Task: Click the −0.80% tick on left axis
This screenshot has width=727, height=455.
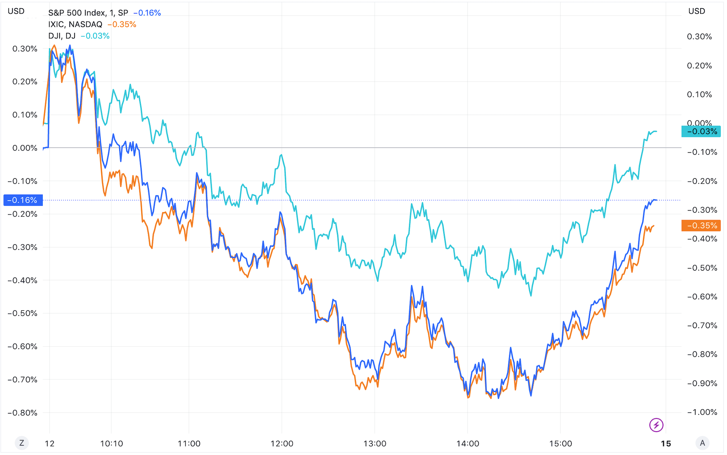Action: pos(23,413)
